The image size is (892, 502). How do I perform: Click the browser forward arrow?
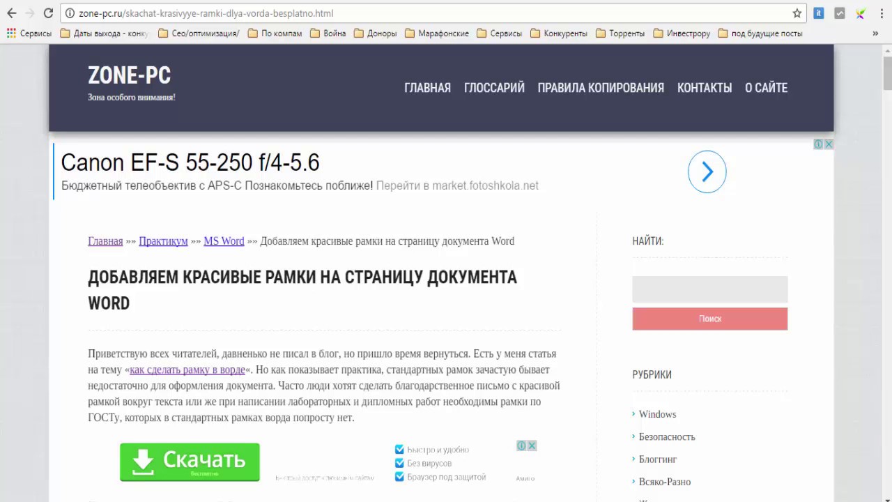[30, 13]
